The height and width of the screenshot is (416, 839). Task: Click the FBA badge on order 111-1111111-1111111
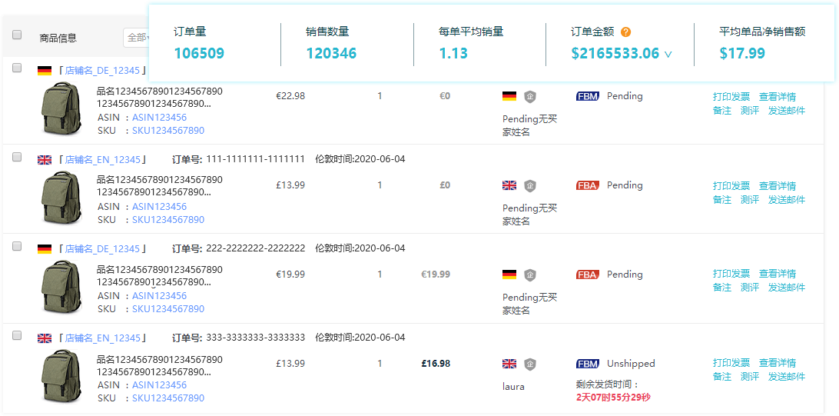tap(587, 185)
